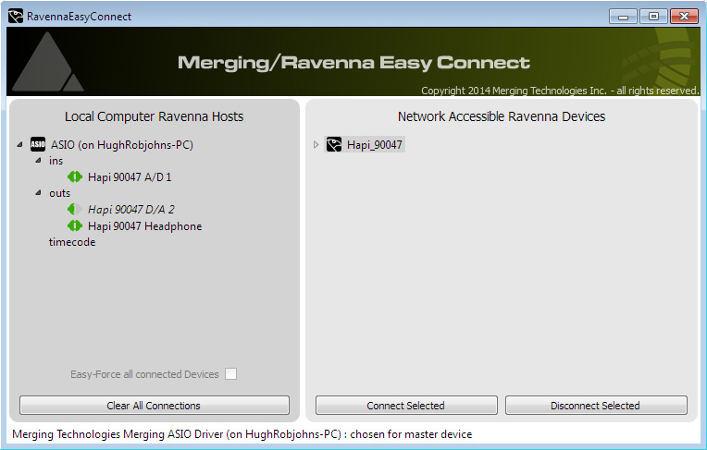
Task: Click the ASIO host icon
Action: (x=38, y=144)
